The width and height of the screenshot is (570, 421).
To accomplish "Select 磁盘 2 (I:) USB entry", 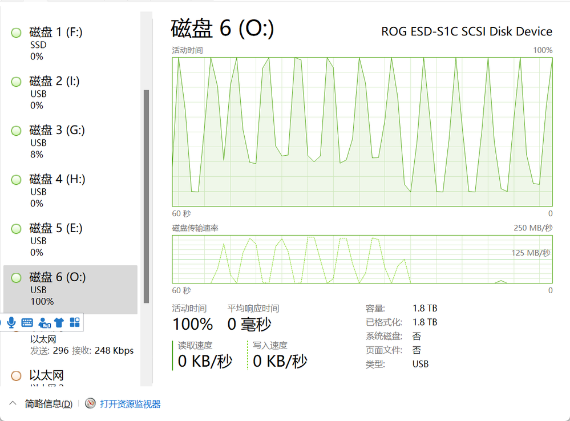I will coord(71,93).
